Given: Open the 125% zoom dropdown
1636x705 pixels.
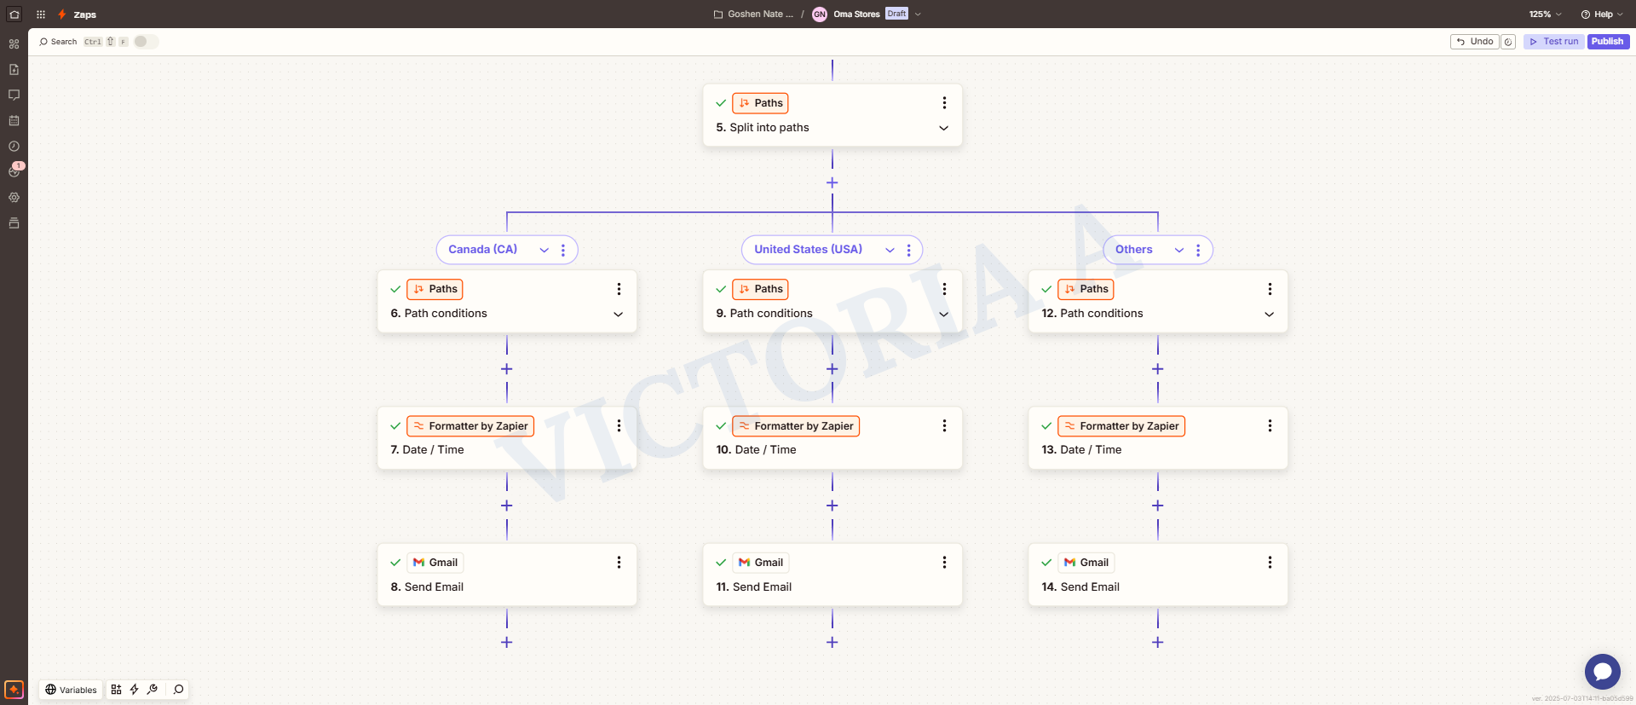Looking at the screenshot, I should (1545, 14).
